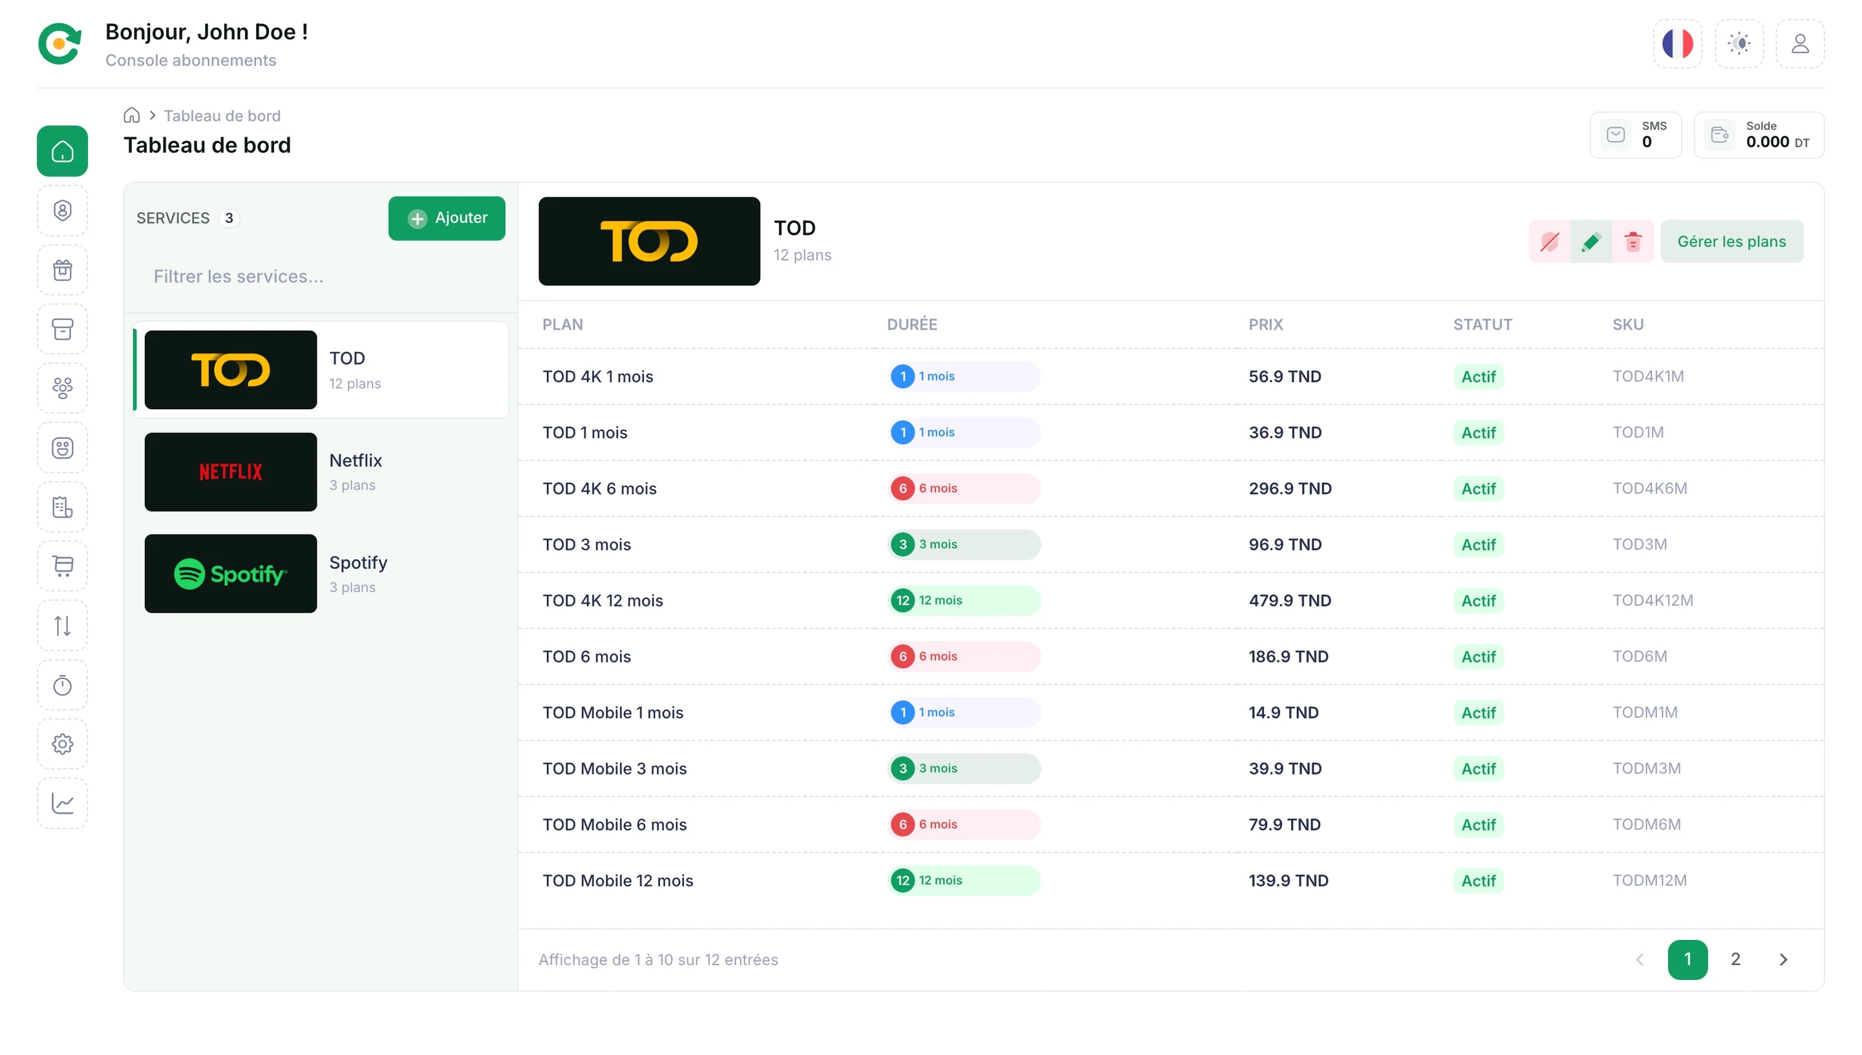Click the TOD Mobile 1 mois plan name
Image resolution: width=1862 pixels, height=1055 pixels.
point(613,713)
